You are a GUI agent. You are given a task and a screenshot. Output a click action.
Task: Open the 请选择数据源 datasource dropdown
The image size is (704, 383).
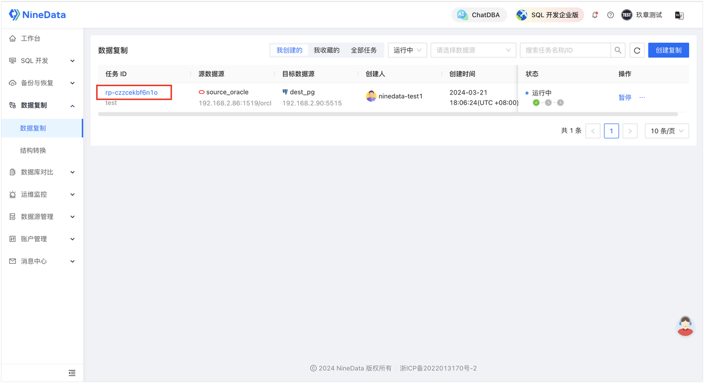click(473, 50)
